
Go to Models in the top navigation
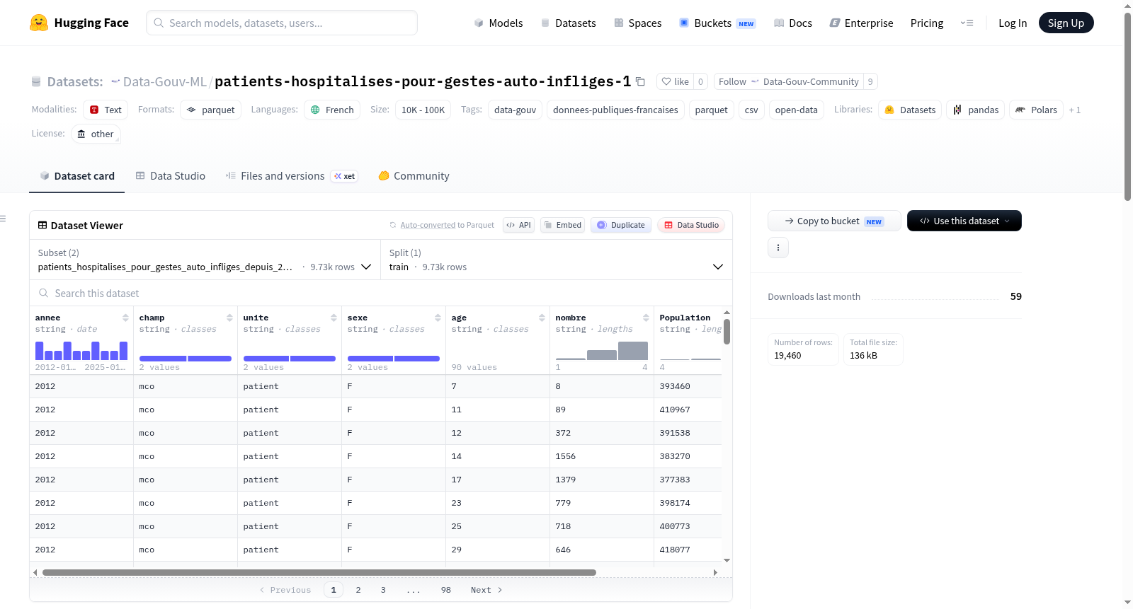coord(499,23)
